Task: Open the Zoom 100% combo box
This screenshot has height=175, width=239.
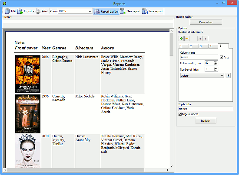Action: 75,11
